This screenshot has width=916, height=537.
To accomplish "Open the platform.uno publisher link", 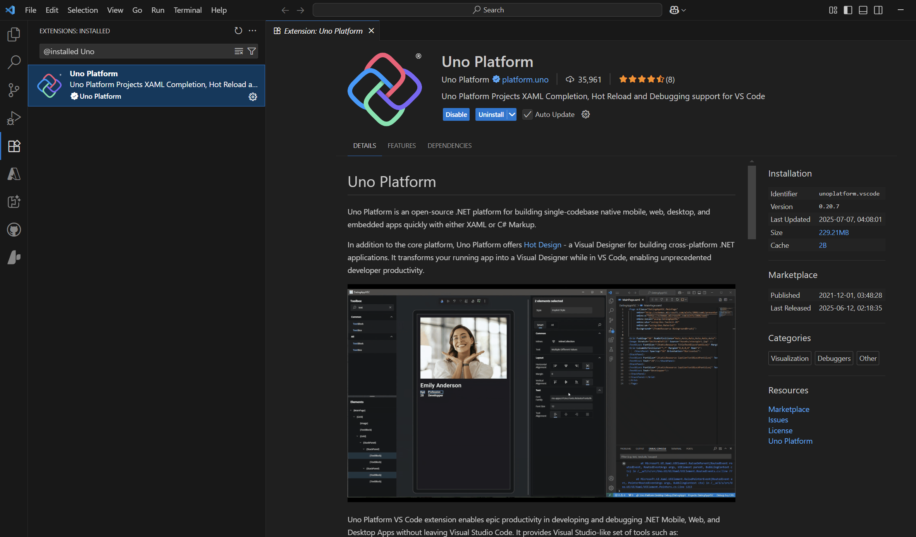I will click(x=525, y=79).
